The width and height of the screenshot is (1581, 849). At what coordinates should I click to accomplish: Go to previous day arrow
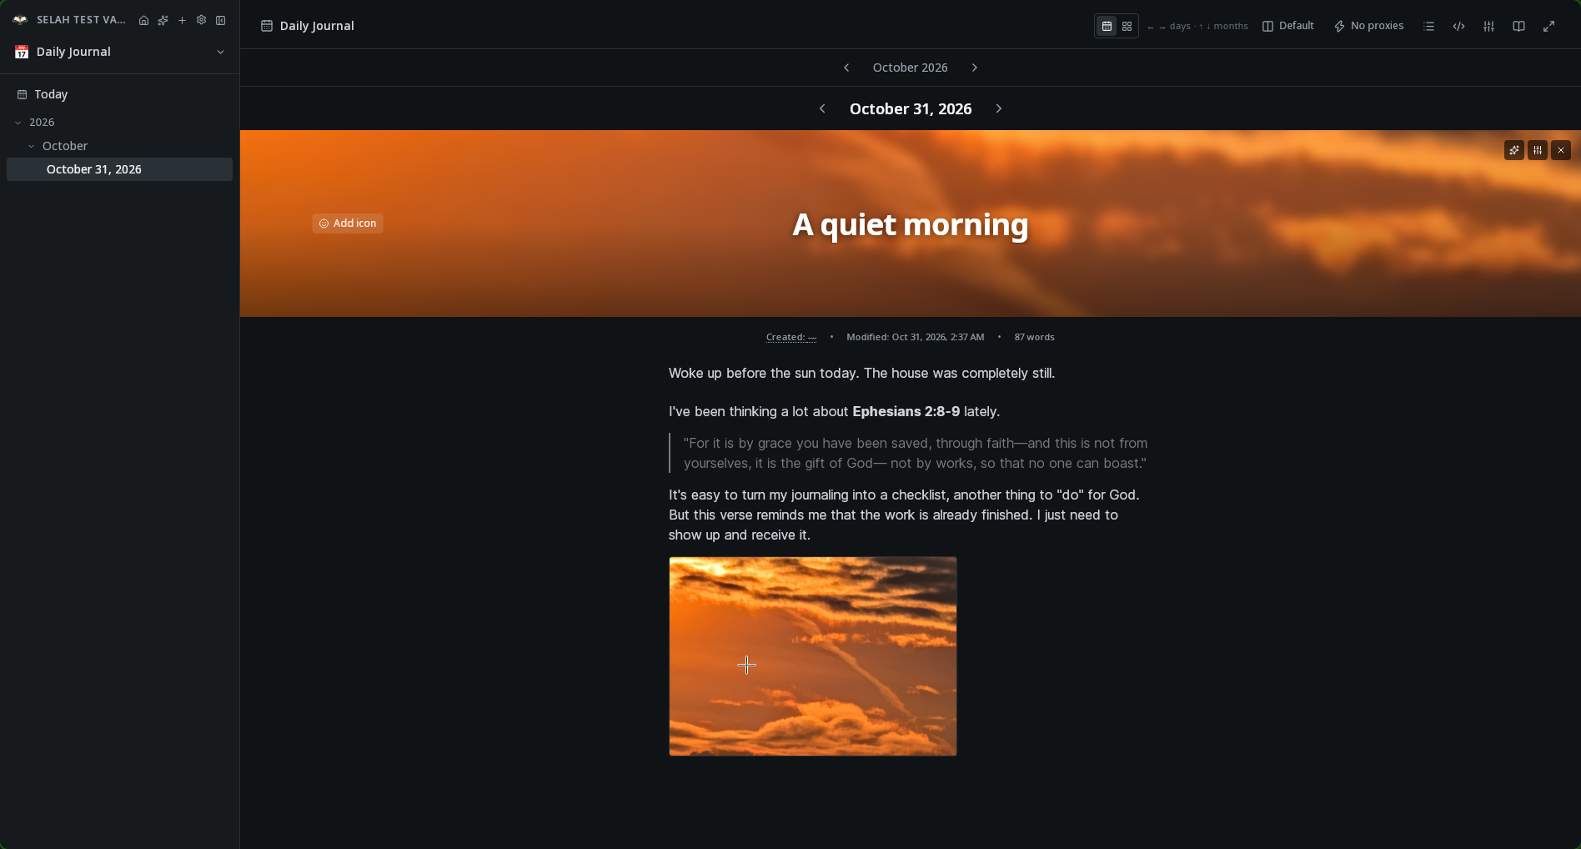pos(822,108)
